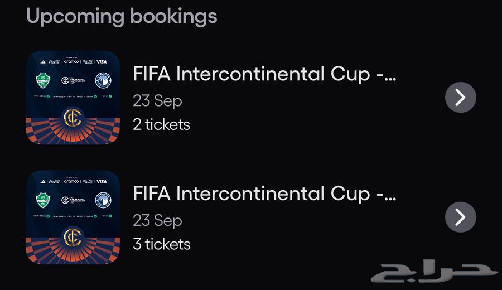Click the Upcoming bookings heading
The image size is (502, 290).
(x=122, y=16)
